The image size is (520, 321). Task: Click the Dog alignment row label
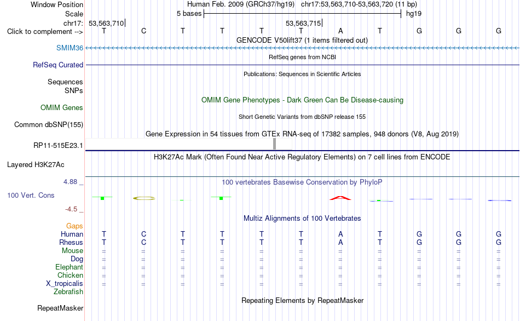[77, 259]
